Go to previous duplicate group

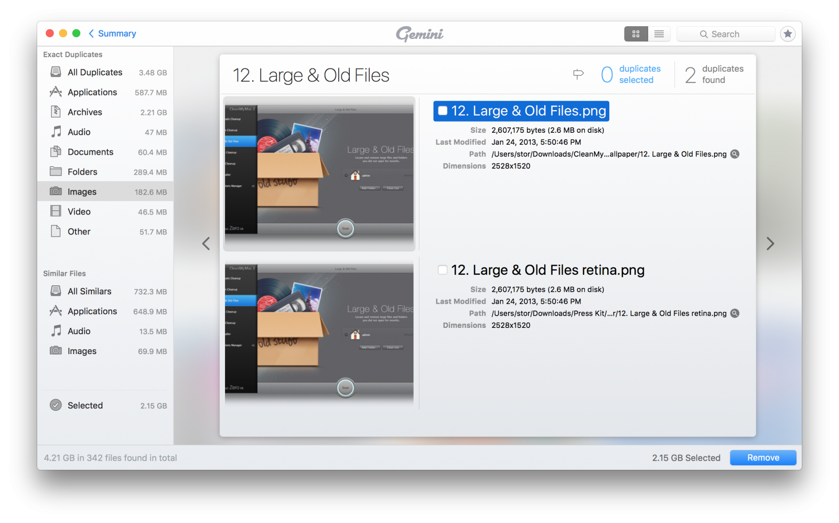(x=206, y=244)
